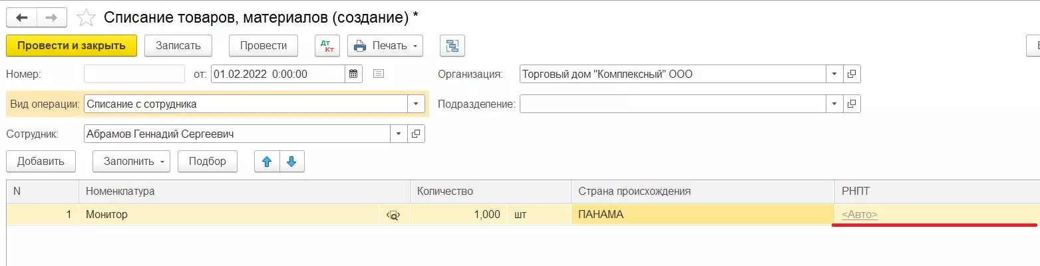1040x266 pixels.
Task: Open the document structure icon
Action: point(452,46)
